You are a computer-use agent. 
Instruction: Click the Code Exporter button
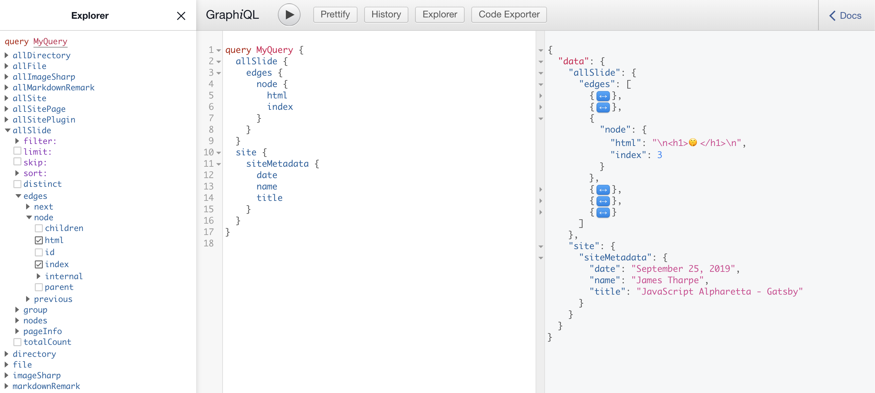tap(508, 15)
